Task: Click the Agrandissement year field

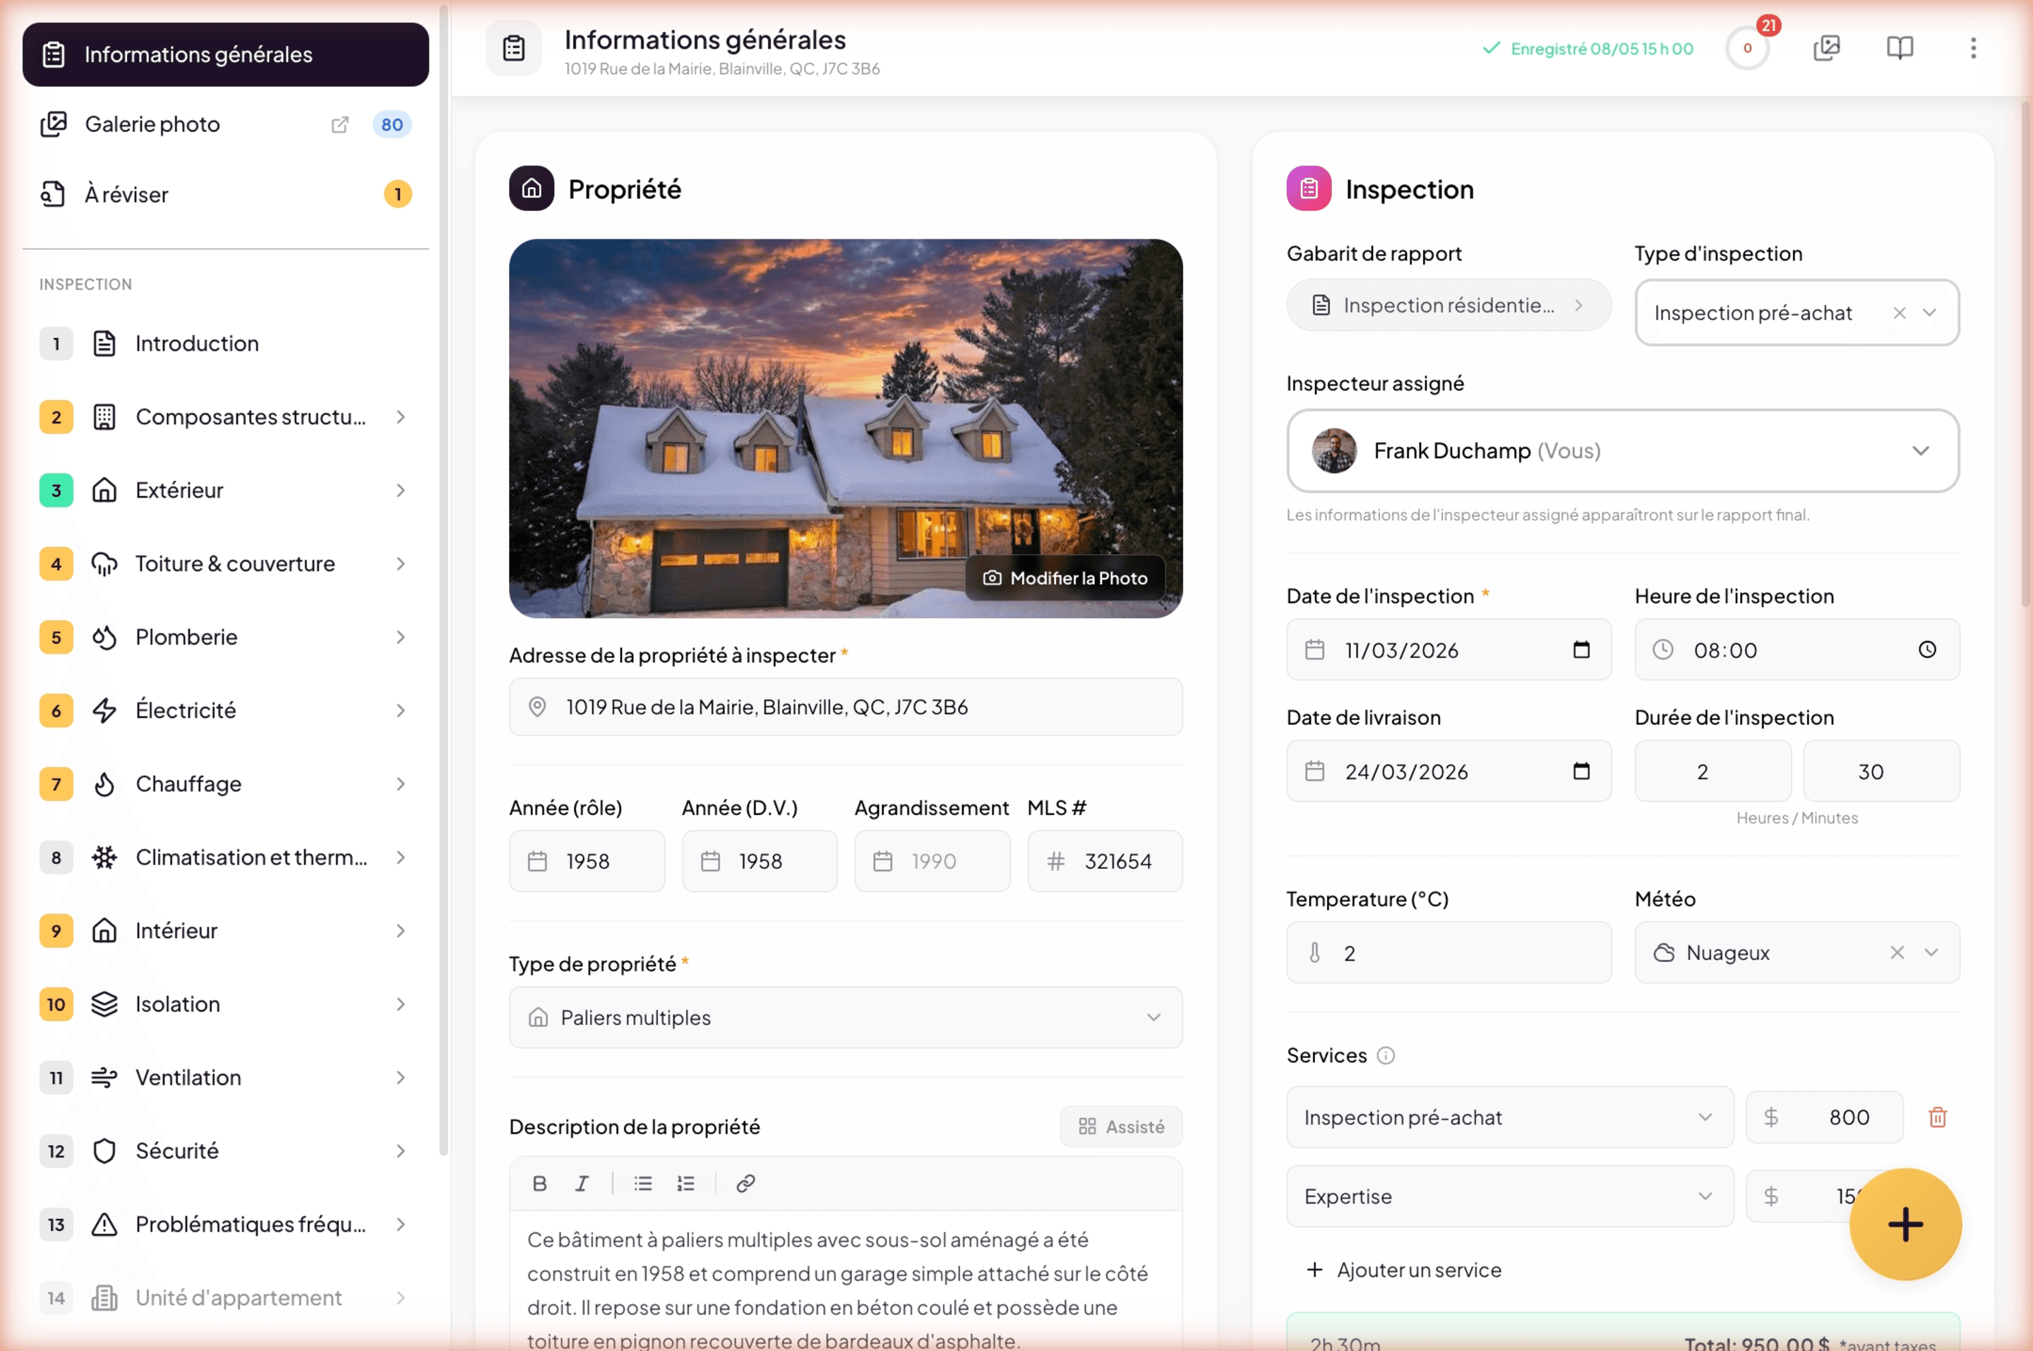Action: pos(932,862)
